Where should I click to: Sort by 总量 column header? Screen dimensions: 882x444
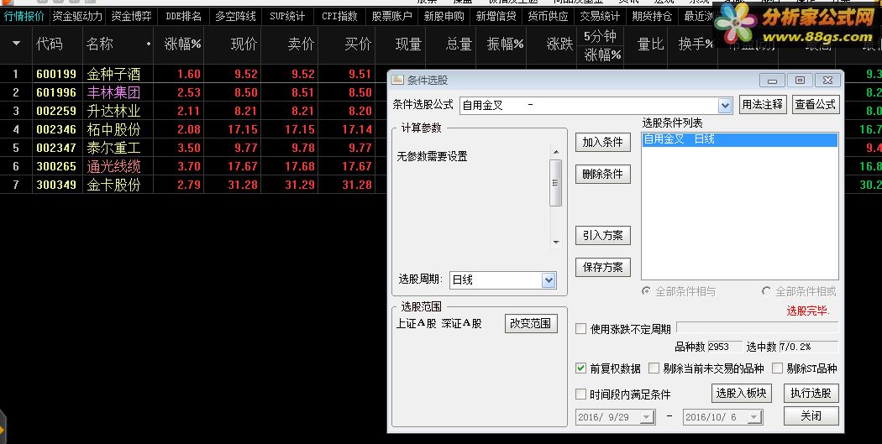point(459,44)
